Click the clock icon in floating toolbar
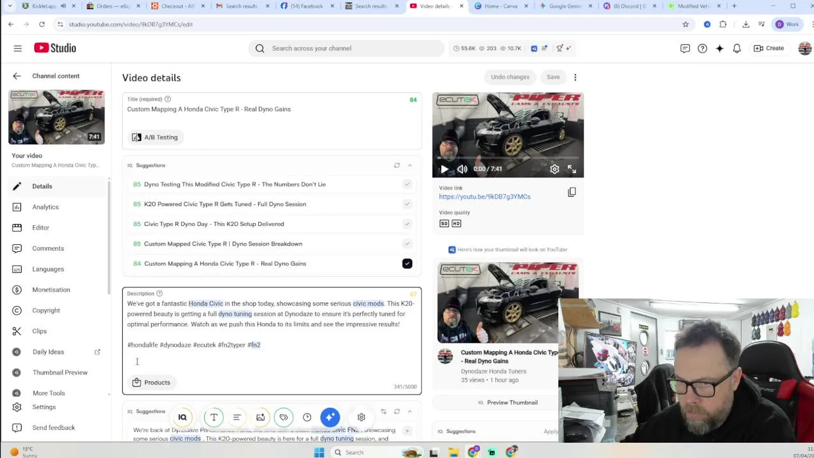This screenshot has height=458, width=814. pyautogui.click(x=307, y=417)
